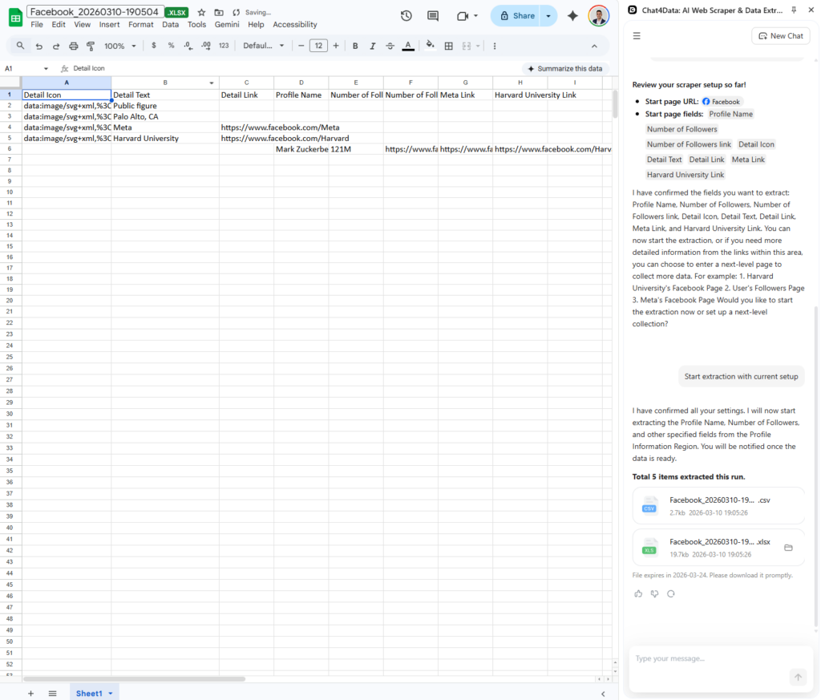Open more toolbar options
Screen dimensions: 821x700
[494, 46]
